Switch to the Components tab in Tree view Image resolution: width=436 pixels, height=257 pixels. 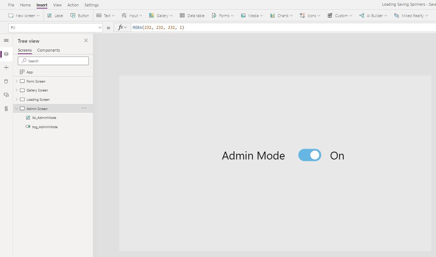[x=48, y=50]
